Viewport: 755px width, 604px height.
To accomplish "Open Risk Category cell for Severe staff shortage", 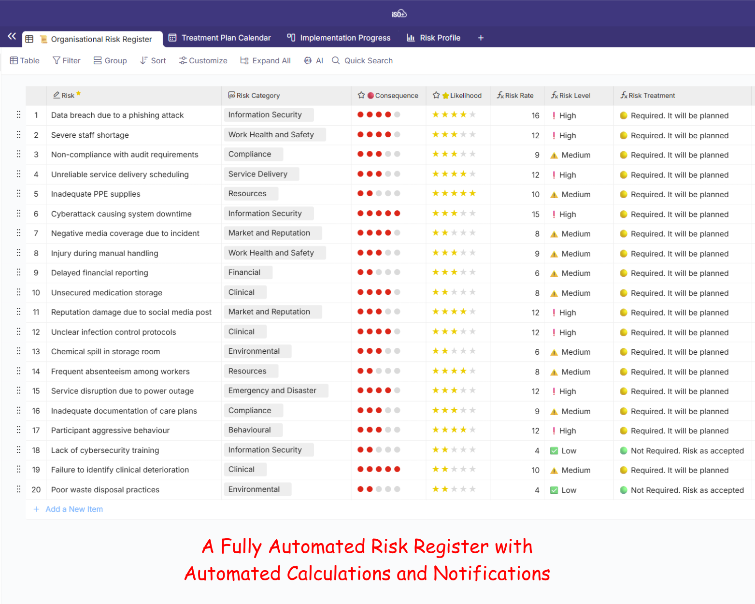I will click(x=271, y=135).
